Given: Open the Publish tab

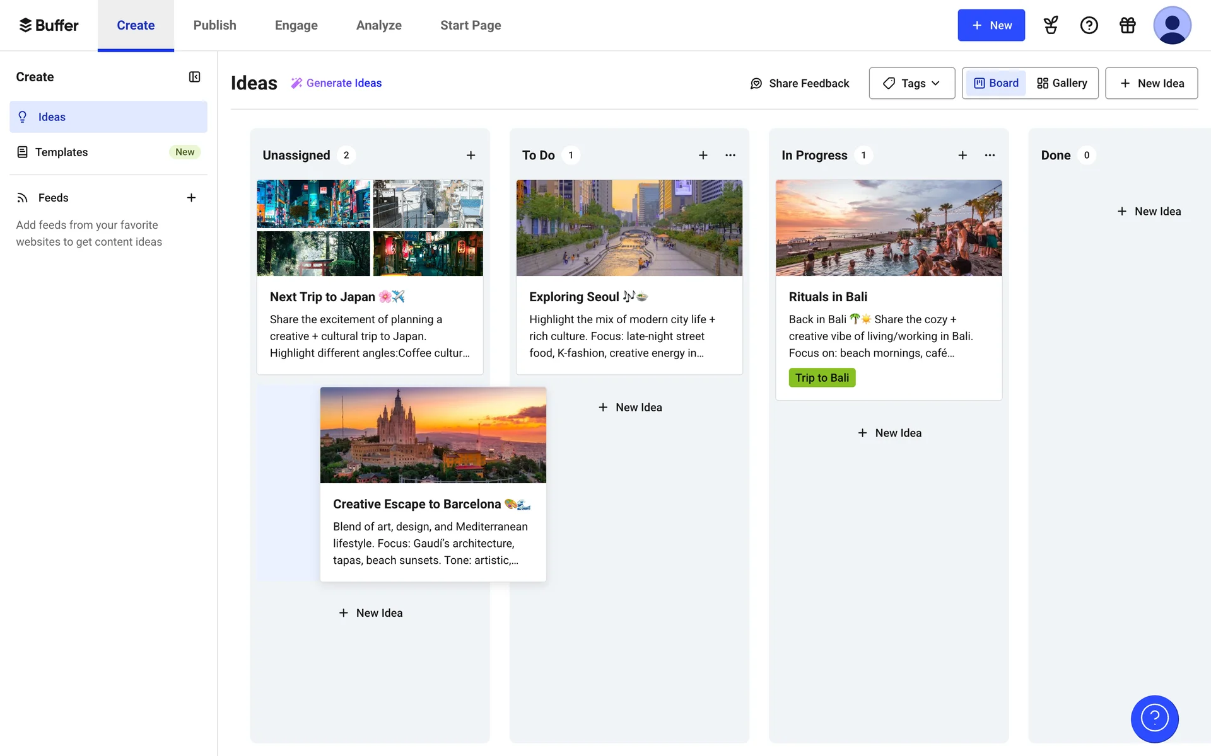Looking at the screenshot, I should coord(214,25).
